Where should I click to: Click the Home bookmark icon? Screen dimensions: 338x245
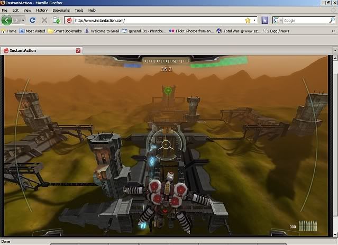pos(4,31)
